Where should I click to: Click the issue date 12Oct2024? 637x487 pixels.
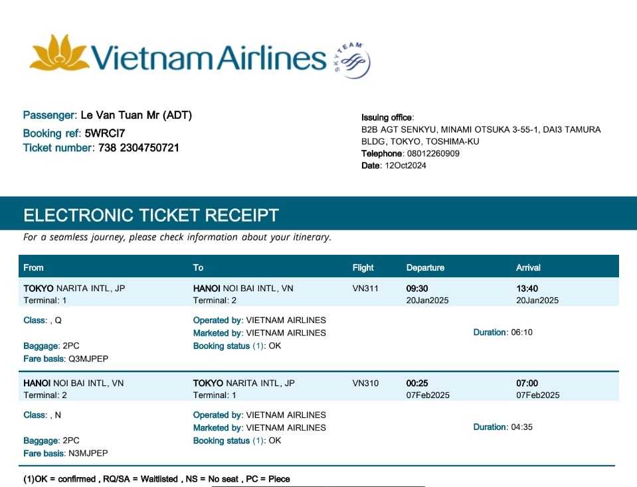(405, 165)
